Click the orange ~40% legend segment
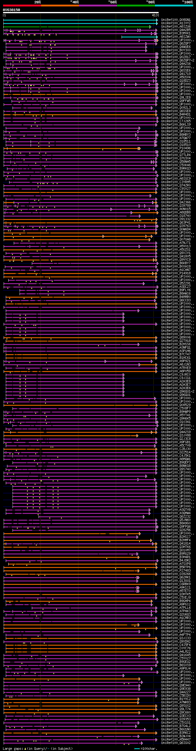This screenshot has height=751, width=196. 60,5
